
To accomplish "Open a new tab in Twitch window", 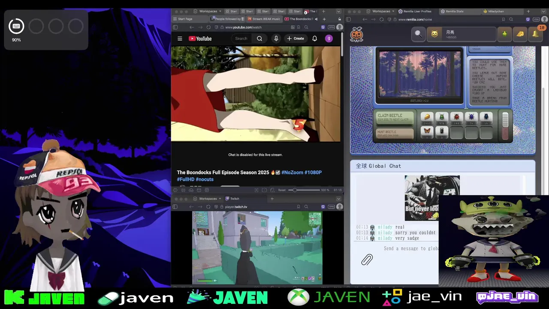I will [272, 199].
